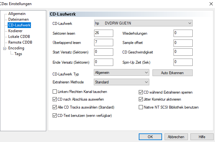Enable Linken/Rechten Kanal tauschen checkbox
This screenshot has width=215, height=142.
[x=55, y=92]
